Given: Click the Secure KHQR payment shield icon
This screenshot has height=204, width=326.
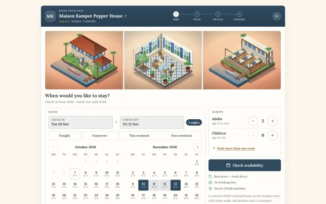Looking at the screenshot, I should 210,189.
